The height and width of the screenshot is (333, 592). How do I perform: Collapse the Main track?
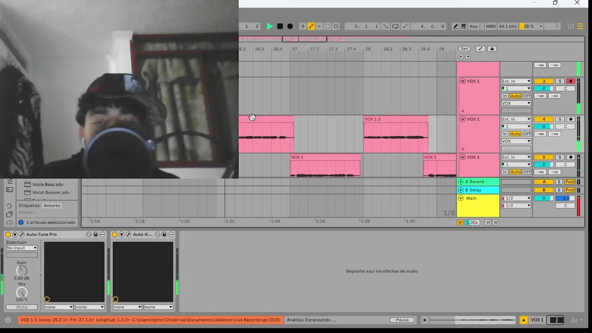pos(461,198)
